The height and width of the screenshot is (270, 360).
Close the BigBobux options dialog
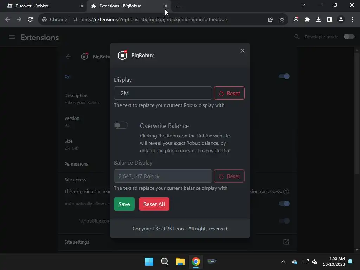(x=243, y=51)
